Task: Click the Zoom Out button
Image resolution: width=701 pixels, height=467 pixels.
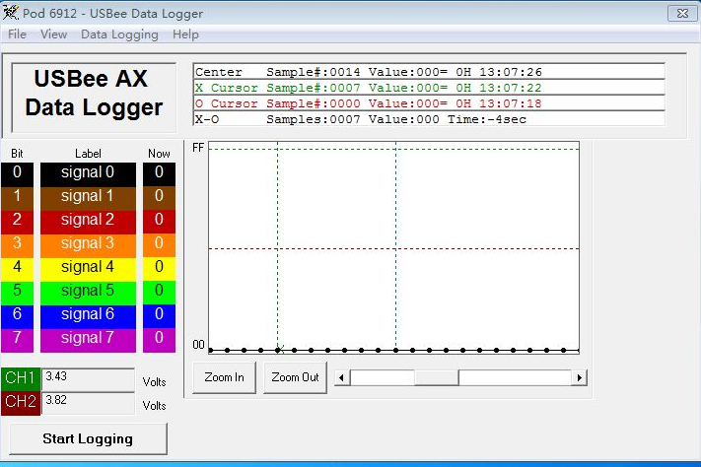Action: [x=295, y=377]
